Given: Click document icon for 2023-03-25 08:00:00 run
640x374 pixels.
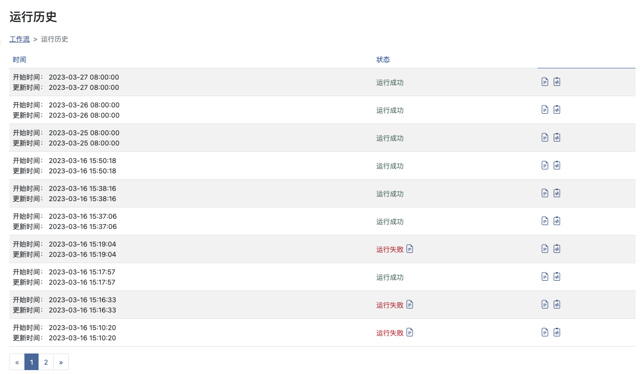Looking at the screenshot, I should point(545,137).
